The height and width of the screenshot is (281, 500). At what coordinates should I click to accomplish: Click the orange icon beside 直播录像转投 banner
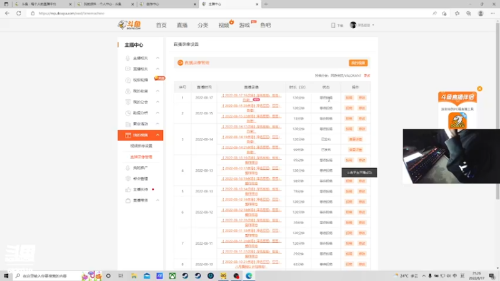click(180, 63)
